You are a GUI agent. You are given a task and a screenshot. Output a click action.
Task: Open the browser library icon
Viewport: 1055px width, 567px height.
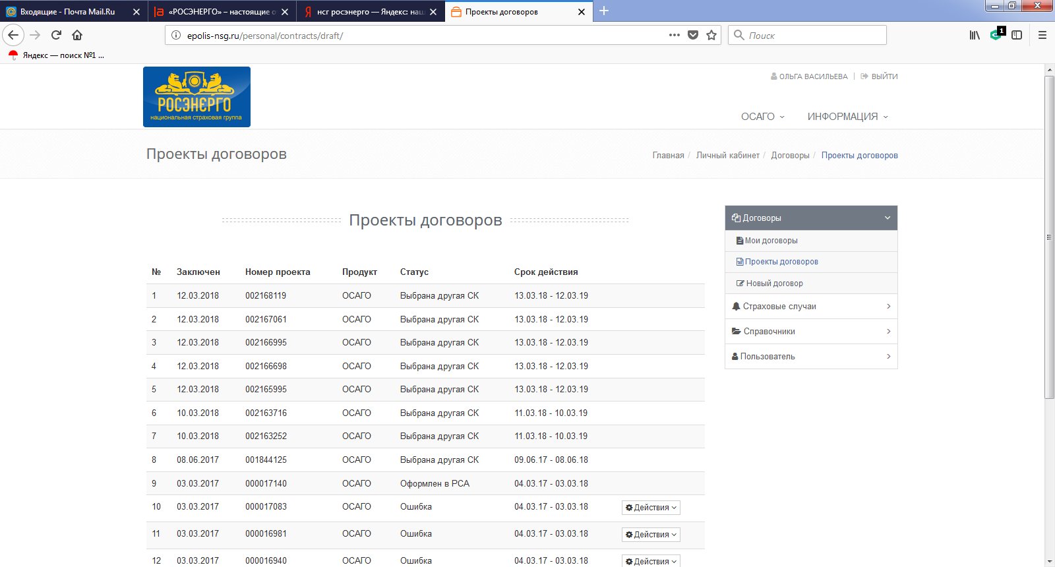(x=974, y=35)
